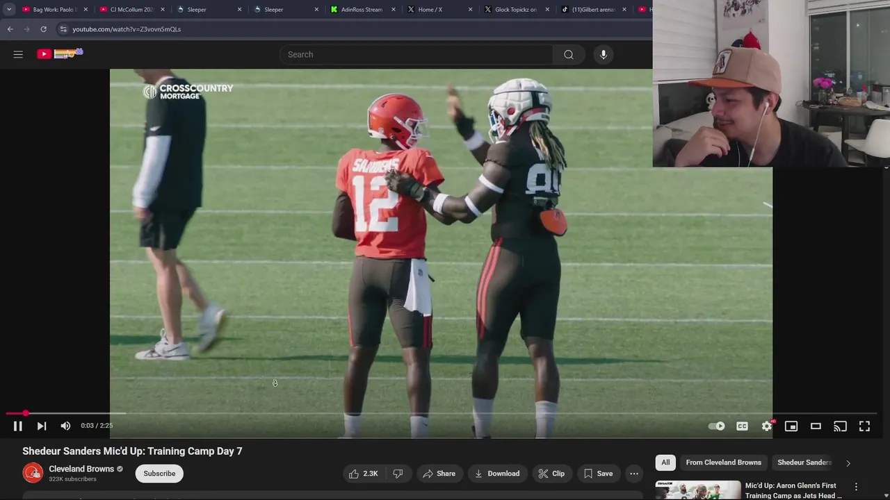
Task: Dislike the video
Action: pyautogui.click(x=398, y=474)
